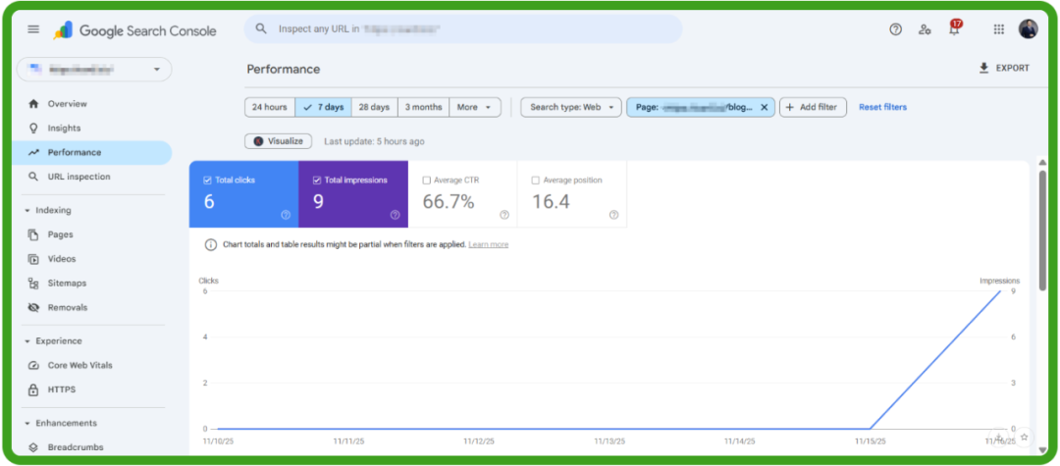Click the help question mark icon
Viewport: 1060px width, 466px height.
[895, 29]
